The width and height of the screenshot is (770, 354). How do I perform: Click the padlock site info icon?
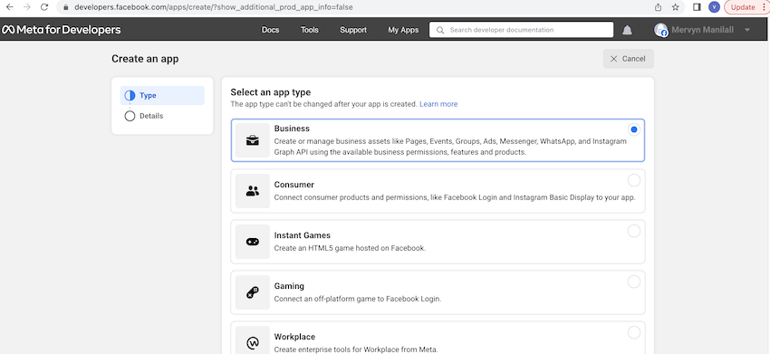[x=66, y=7]
